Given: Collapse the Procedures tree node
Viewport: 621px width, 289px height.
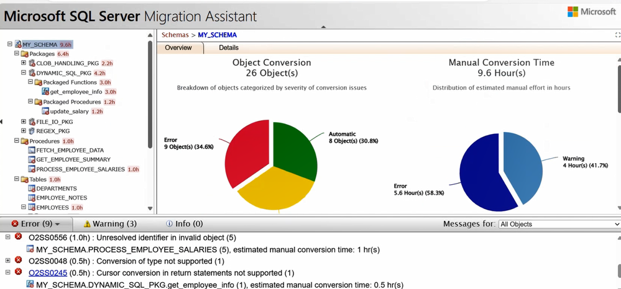Looking at the screenshot, I should 17,140.
